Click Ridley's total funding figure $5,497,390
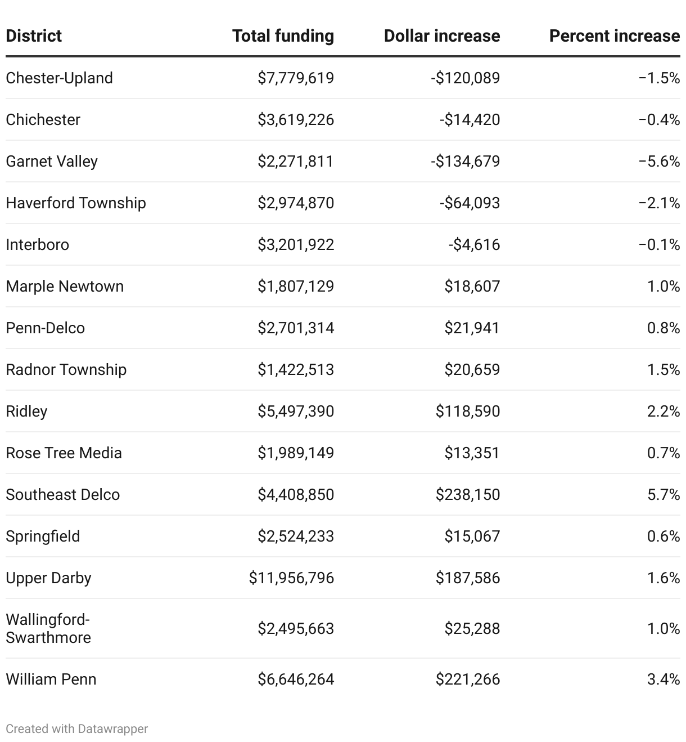The width and height of the screenshot is (686, 742). point(296,411)
